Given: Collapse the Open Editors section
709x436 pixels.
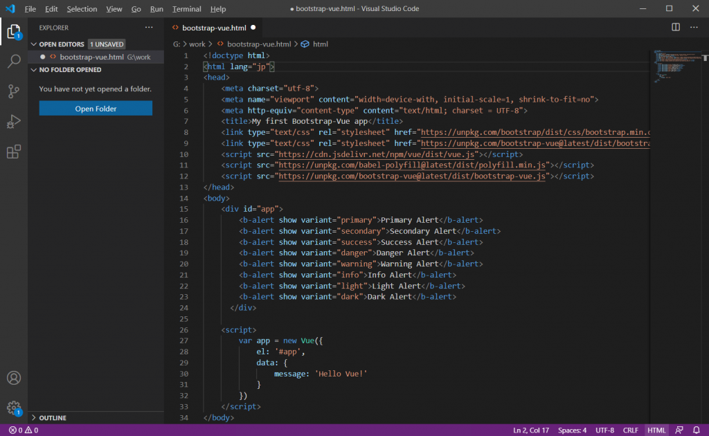Looking at the screenshot, I should [x=34, y=44].
